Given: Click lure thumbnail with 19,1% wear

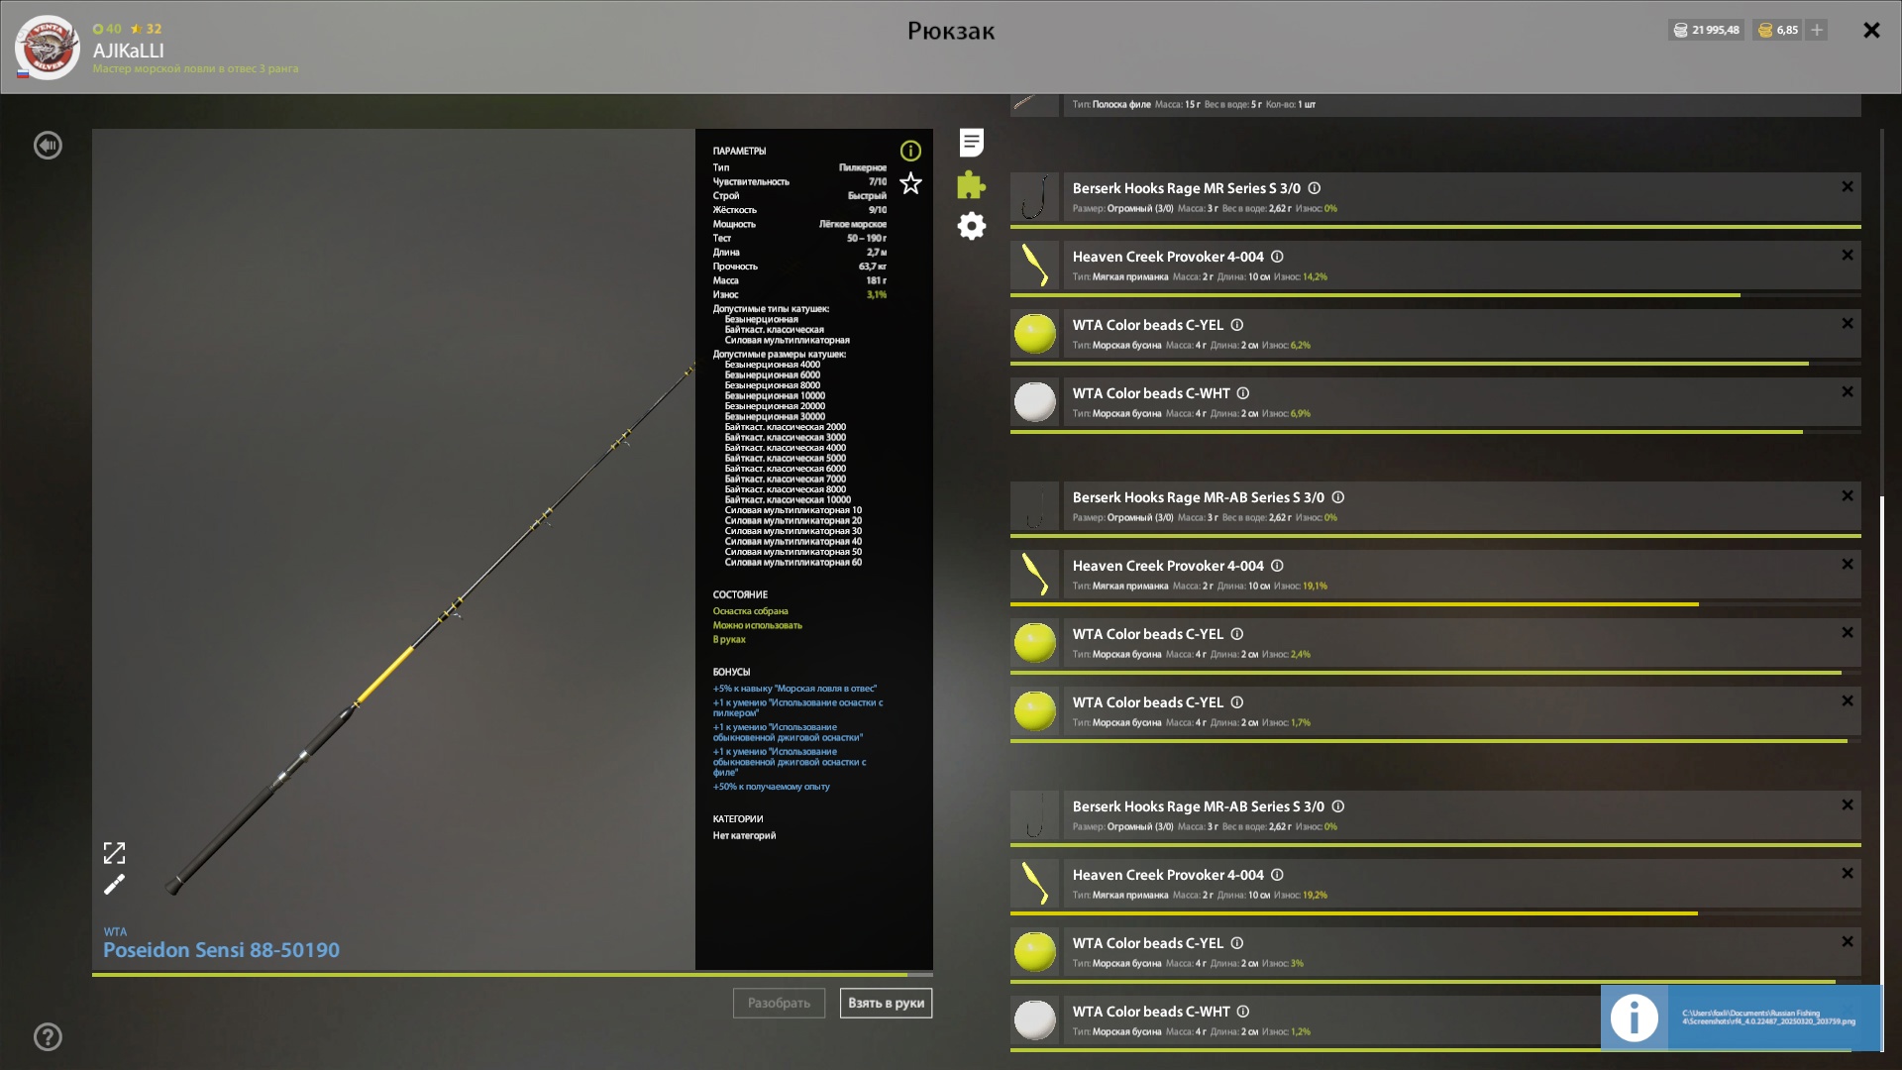Looking at the screenshot, I should (x=1034, y=575).
